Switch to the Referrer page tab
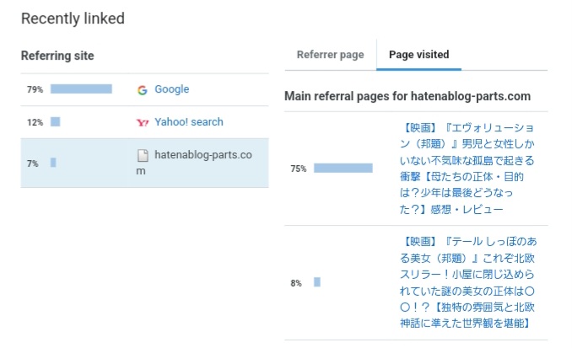The height and width of the screenshot is (348, 572). coord(330,55)
